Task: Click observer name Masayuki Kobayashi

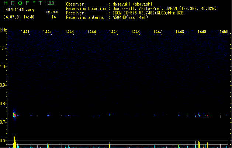Action: click(132, 4)
